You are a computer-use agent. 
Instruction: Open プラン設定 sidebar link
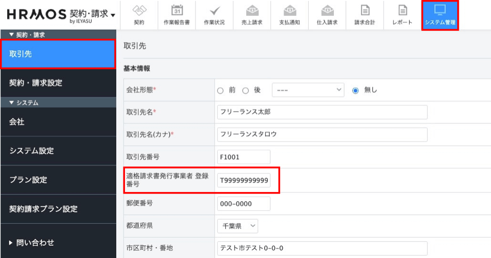[28, 180]
